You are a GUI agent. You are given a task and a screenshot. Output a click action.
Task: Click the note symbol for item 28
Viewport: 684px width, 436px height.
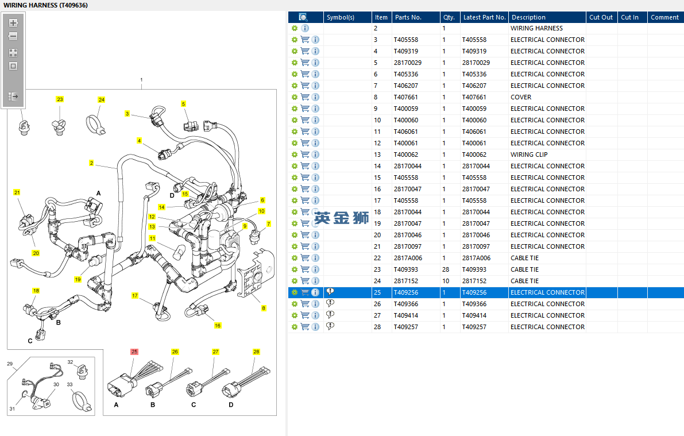[330, 326]
